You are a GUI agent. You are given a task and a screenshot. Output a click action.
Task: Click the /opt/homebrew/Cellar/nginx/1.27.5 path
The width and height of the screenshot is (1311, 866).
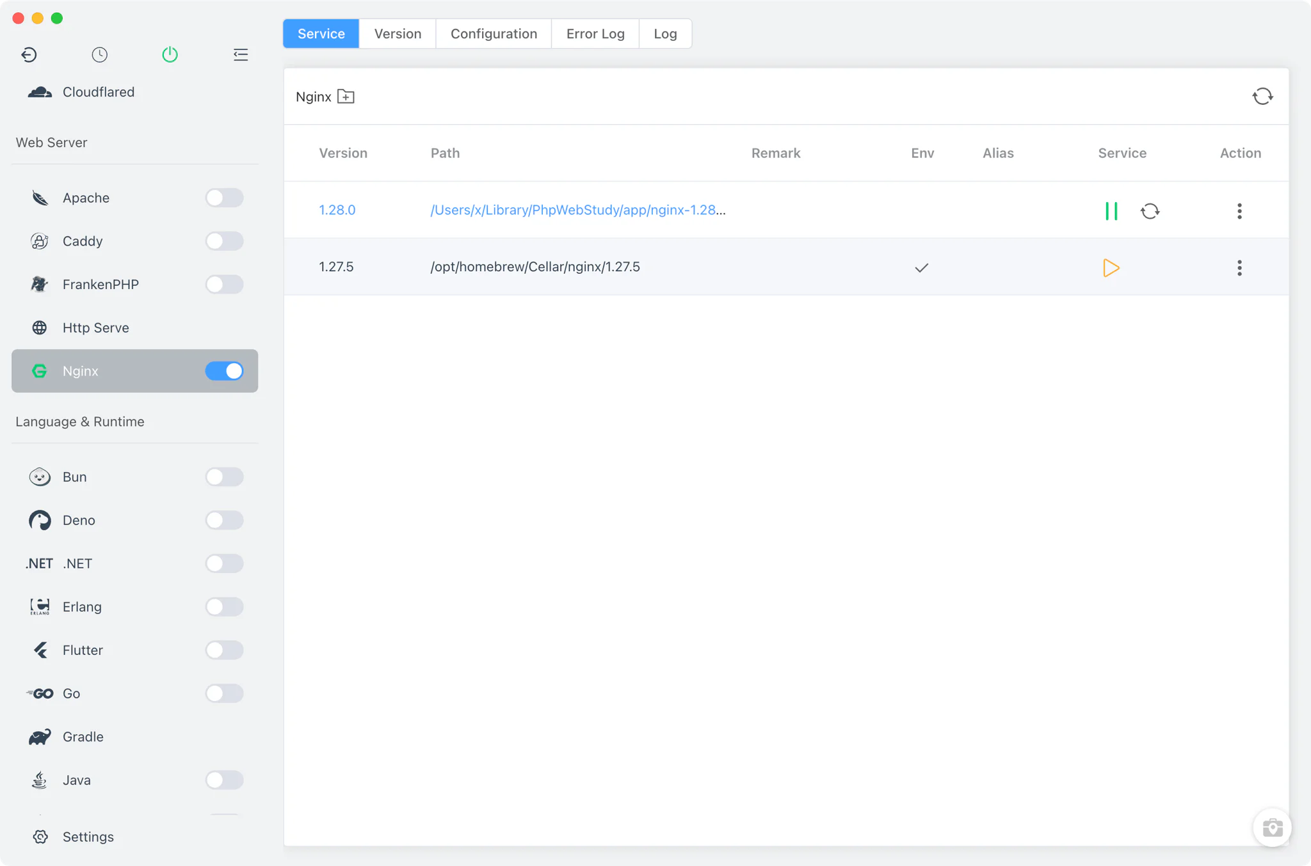coord(535,267)
